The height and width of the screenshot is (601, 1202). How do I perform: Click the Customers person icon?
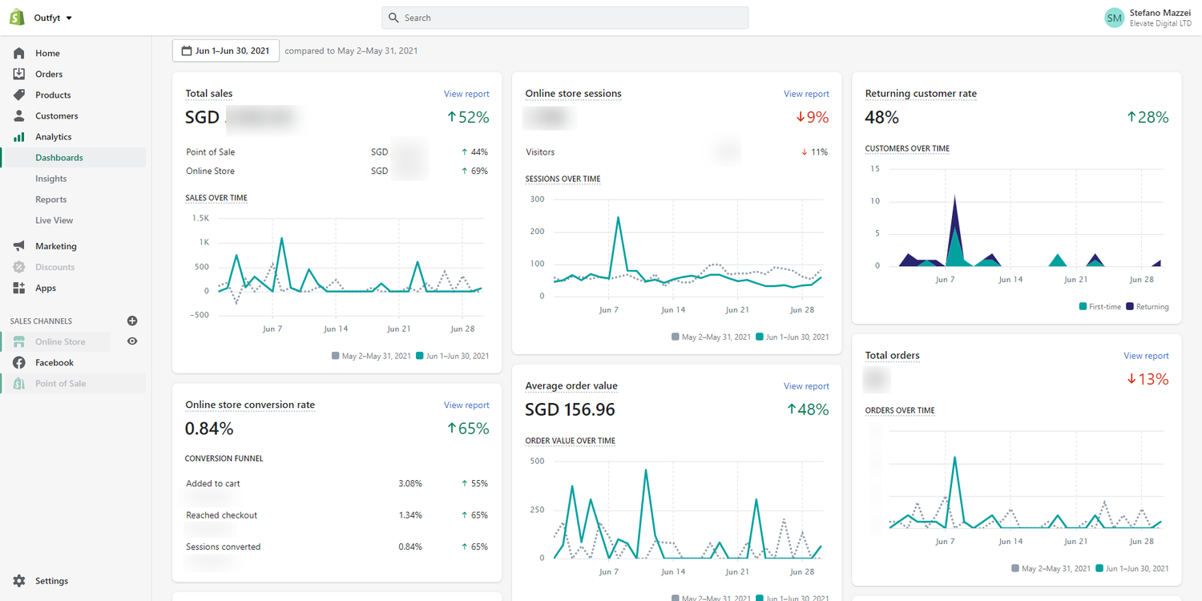[x=19, y=115]
